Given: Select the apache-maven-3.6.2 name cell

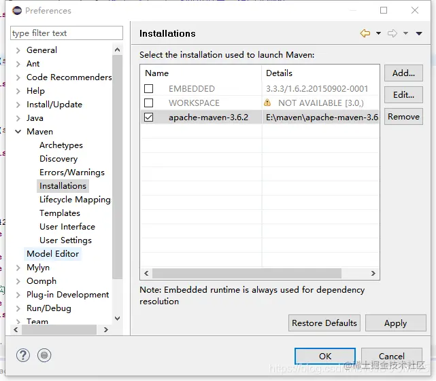Looking at the screenshot, I should tap(208, 117).
